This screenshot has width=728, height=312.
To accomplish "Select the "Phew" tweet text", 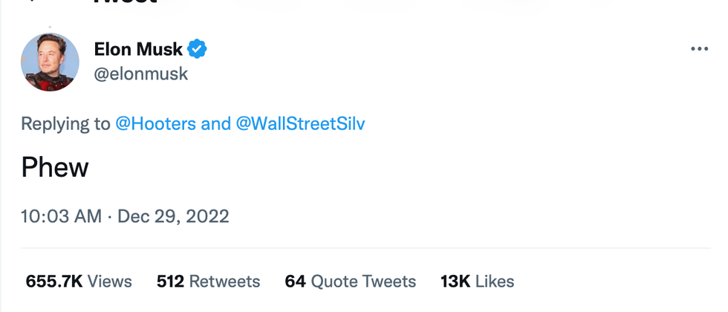I will (x=55, y=167).
